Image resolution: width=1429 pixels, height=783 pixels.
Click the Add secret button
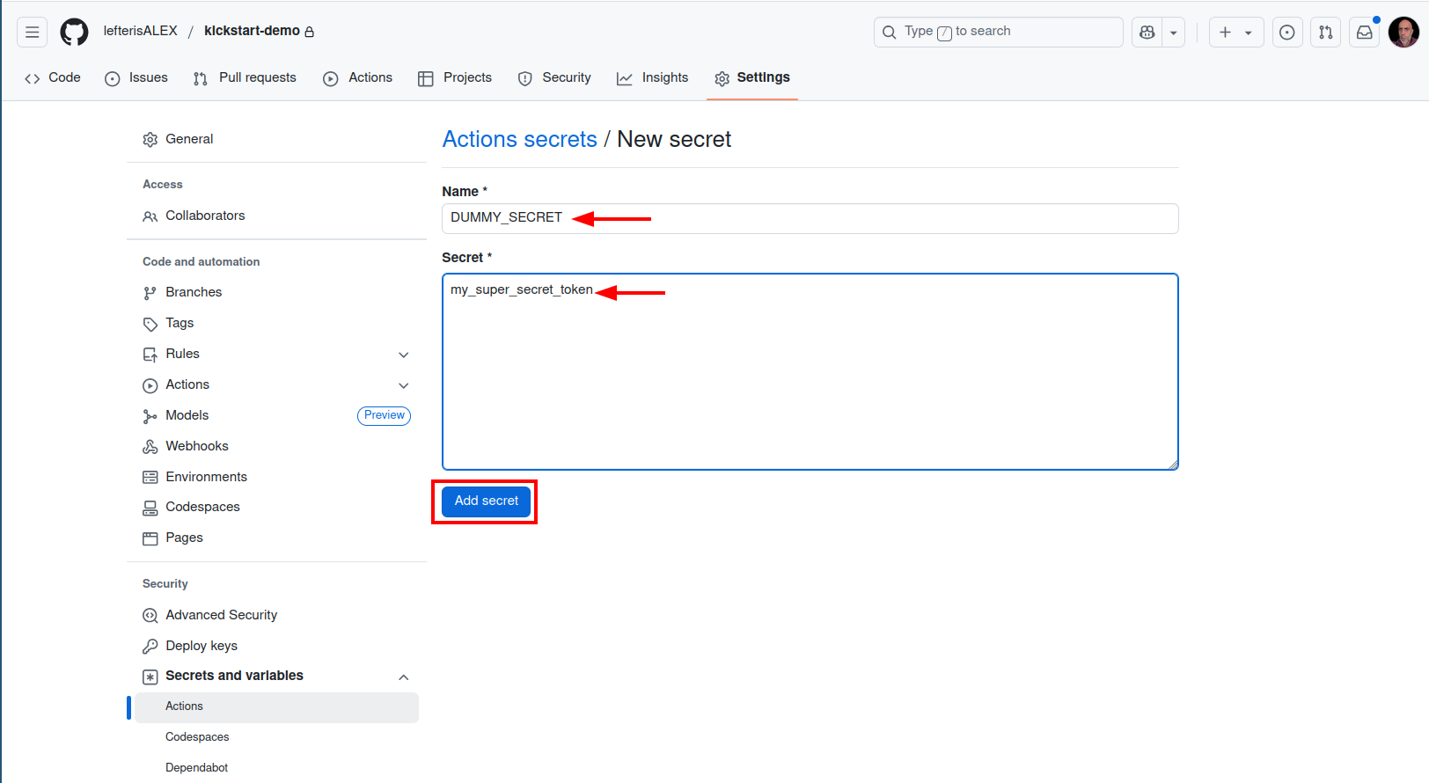coord(486,501)
